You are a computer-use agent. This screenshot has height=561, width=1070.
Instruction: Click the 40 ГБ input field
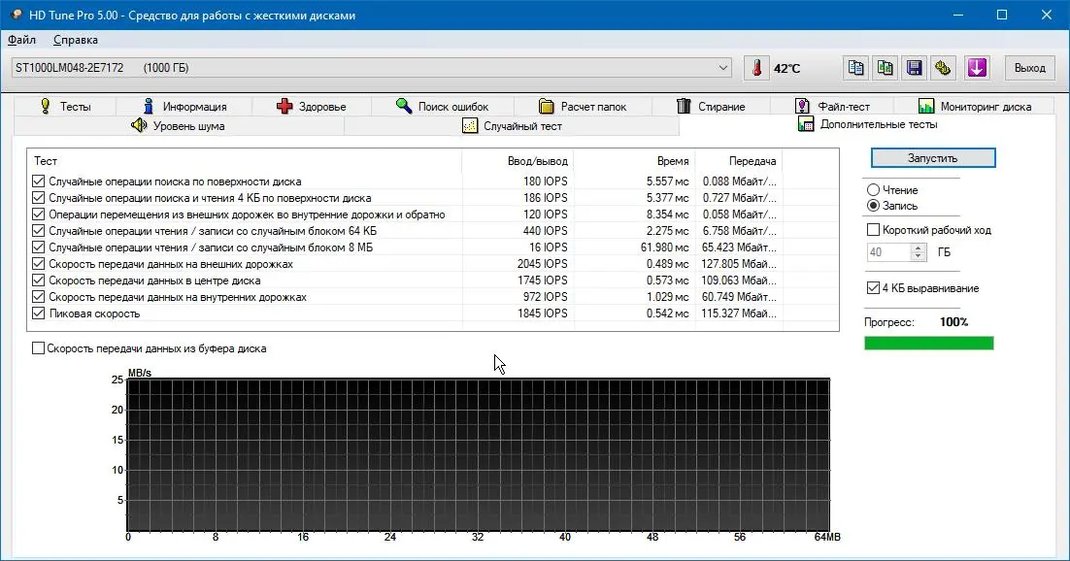pyautogui.click(x=889, y=252)
